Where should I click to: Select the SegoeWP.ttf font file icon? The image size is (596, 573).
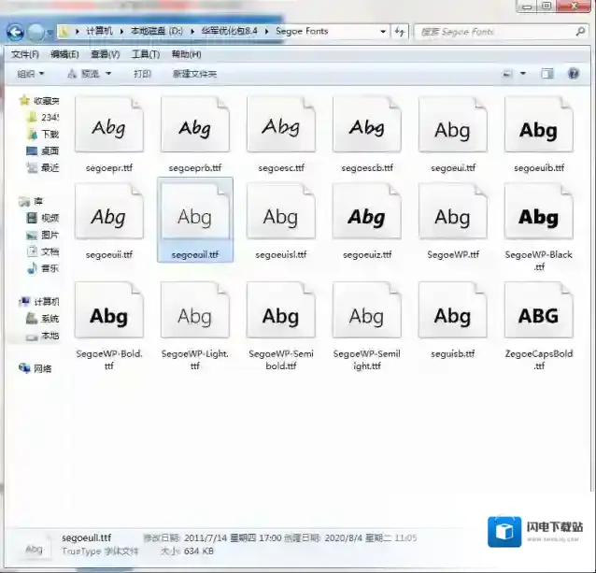(x=453, y=211)
